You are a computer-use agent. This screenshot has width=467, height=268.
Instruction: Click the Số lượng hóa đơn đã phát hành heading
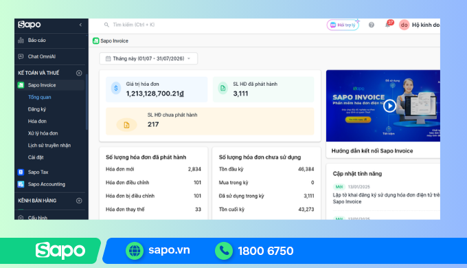click(146, 157)
